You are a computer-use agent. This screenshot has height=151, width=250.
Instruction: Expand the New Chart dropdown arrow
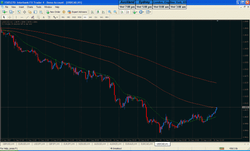click(x=7, y=12)
